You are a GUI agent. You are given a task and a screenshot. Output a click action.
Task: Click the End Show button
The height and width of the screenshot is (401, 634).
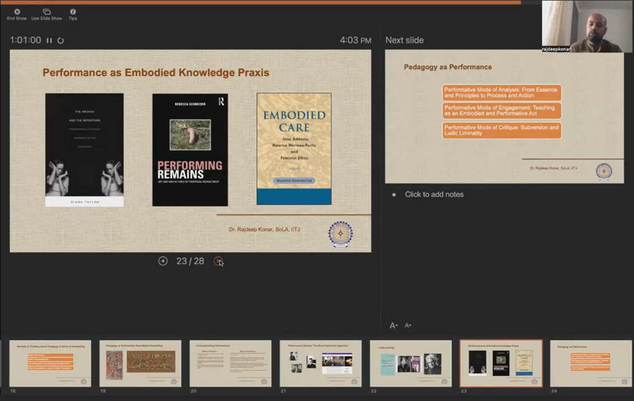17,15
